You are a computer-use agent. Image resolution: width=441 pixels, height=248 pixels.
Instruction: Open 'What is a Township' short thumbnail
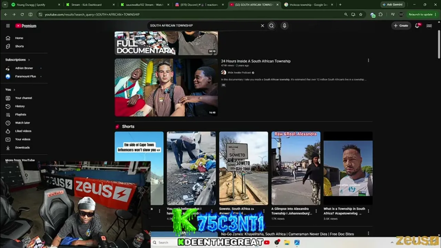348,168
